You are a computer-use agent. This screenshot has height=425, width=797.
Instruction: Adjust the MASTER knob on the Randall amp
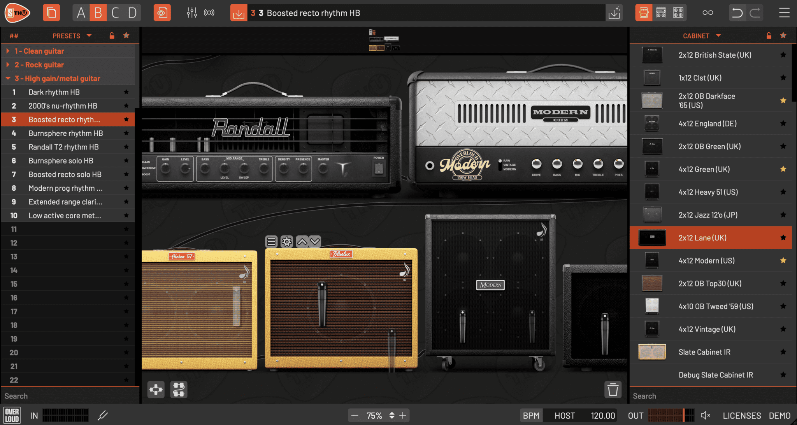pyautogui.click(x=323, y=168)
